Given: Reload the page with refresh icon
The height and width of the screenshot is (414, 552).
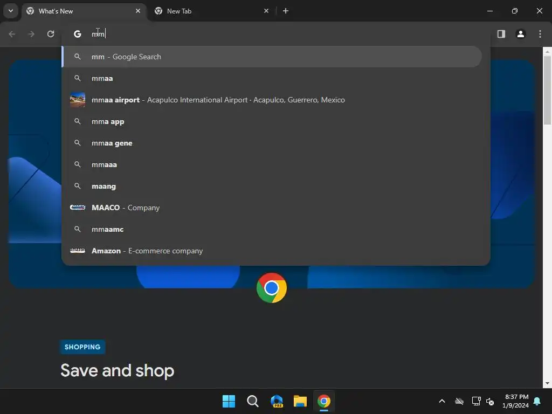Looking at the screenshot, I should (x=51, y=34).
